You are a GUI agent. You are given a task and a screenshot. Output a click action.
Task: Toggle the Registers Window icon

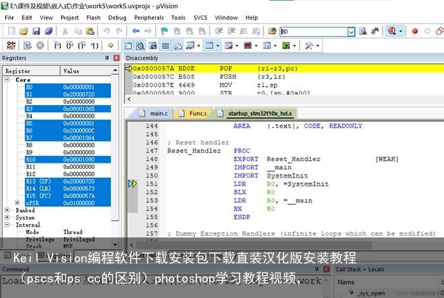click(x=165, y=46)
